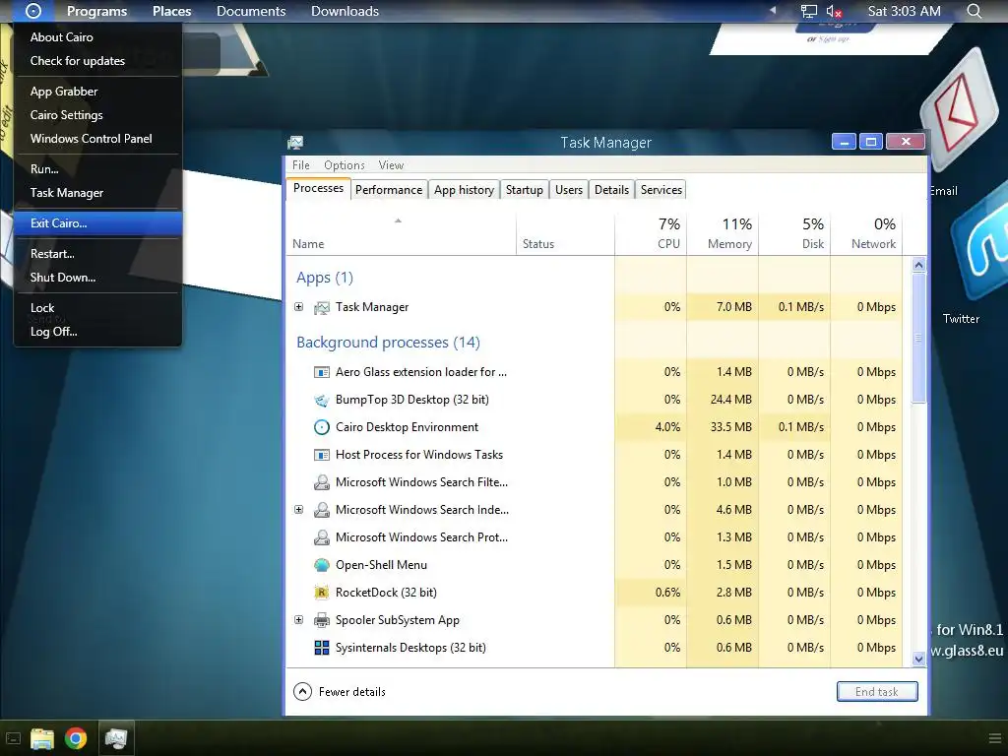Click Sysinternals Desktops icon
Image resolution: width=1008 pixels, height=756 pixels.
pos(322,648)
